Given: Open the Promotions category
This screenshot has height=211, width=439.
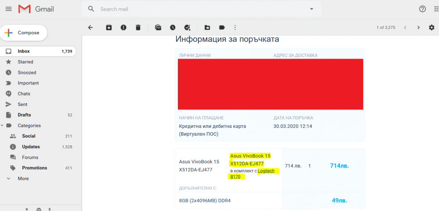Looking at the screenshot, I should click(38, 168).
